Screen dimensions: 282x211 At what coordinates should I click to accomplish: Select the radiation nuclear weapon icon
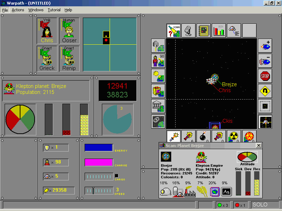click(x=234, y=136)
